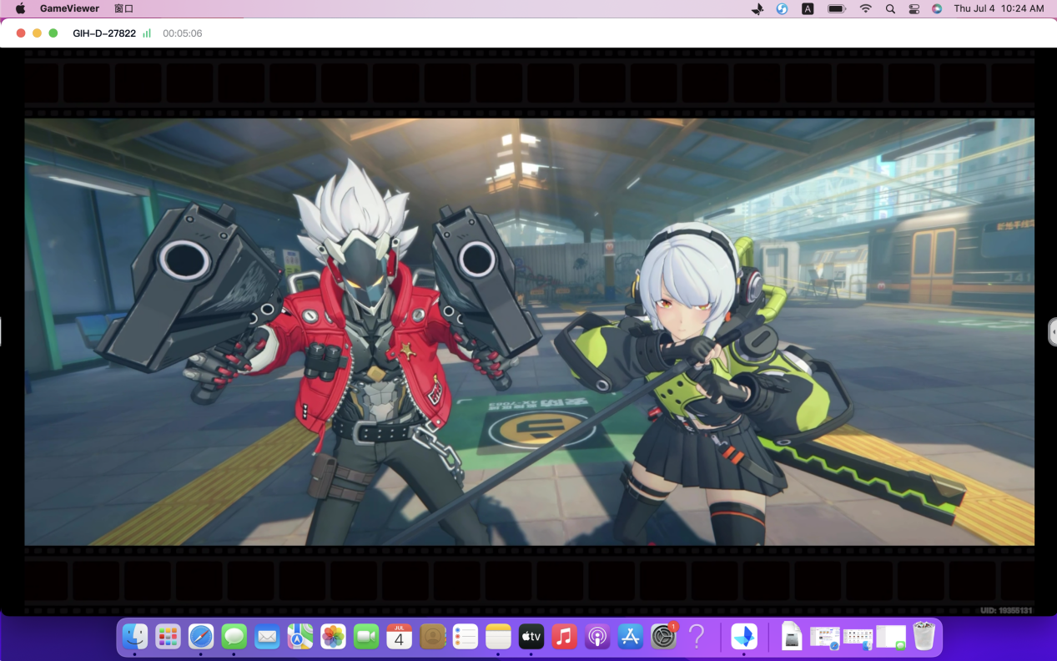Launch Photos from the Dock

click(x=333, y=637)
